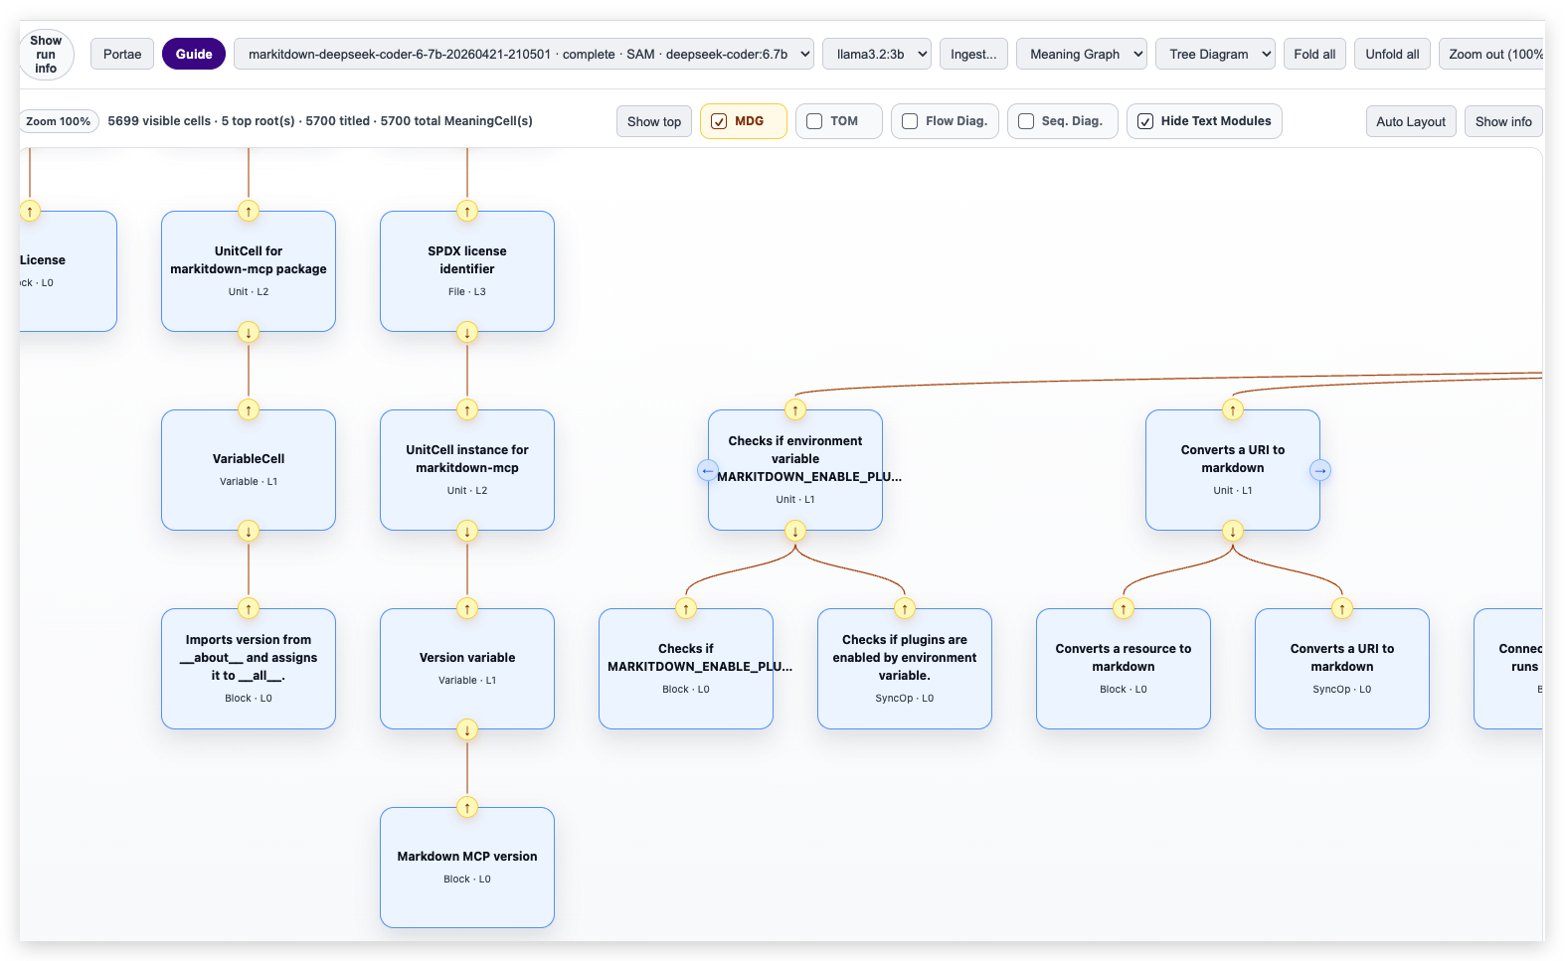This screenshot has height=961, width=1565.
Task: Click the left arrow port on the Checks if environment variable node
Action: tap(707, 471)
